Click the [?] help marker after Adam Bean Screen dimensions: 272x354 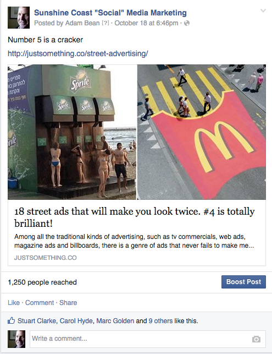point(106,23)
